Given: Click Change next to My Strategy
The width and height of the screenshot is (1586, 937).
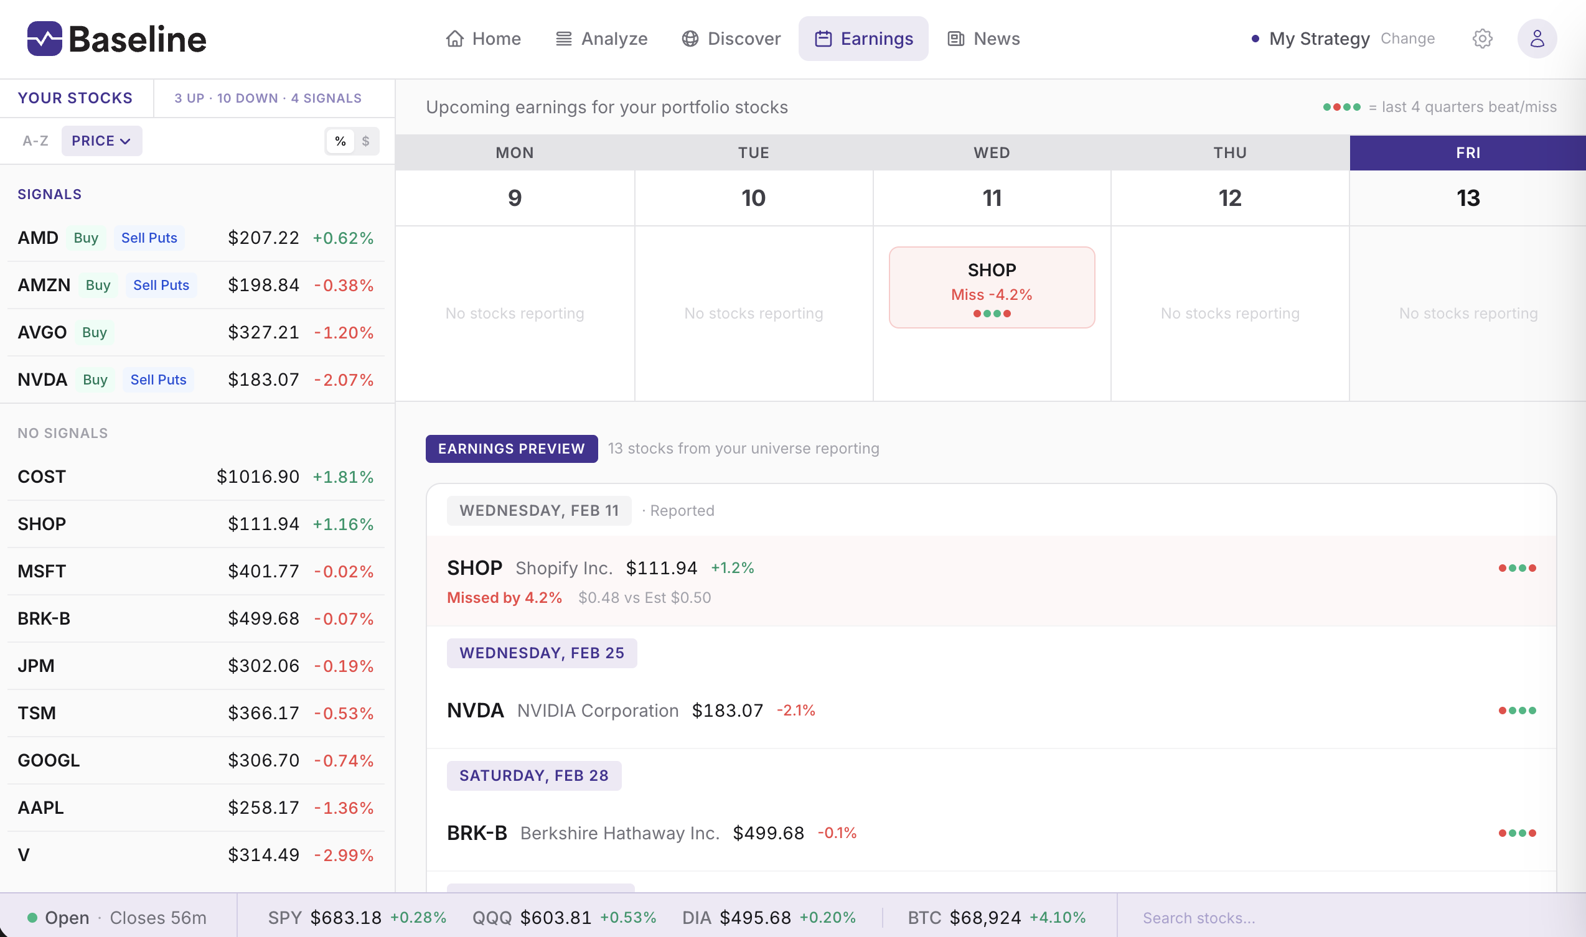Looking at the screenshot, I should [x=1407, y=39].
